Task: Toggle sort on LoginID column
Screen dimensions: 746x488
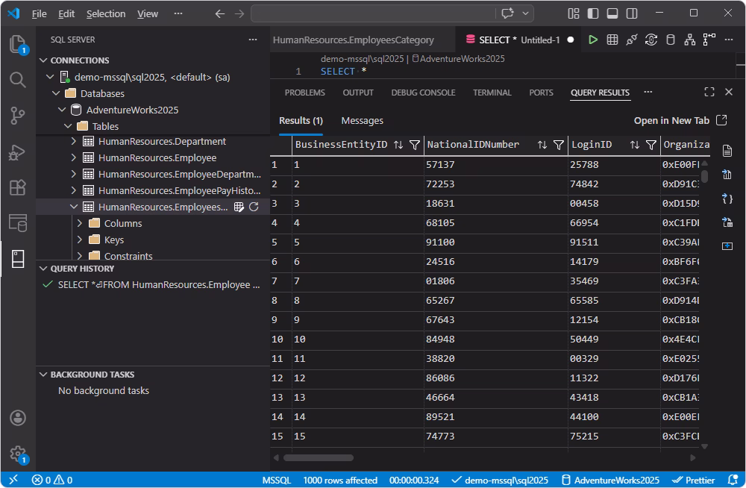Action: (x=635, y=145)
